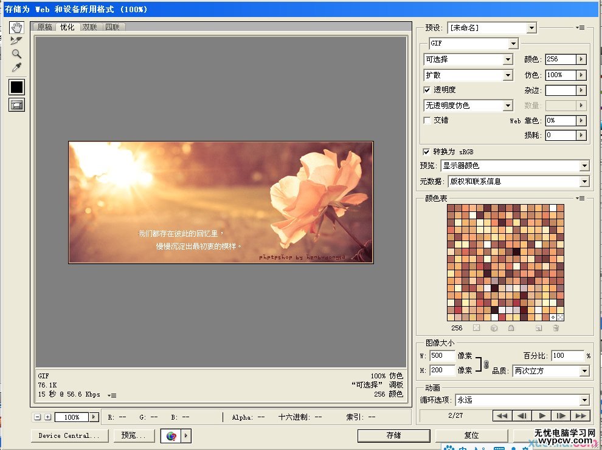This screenshot has width=602, height=450.
Task: Click the 预览 preview button
Action: (133, 436)
